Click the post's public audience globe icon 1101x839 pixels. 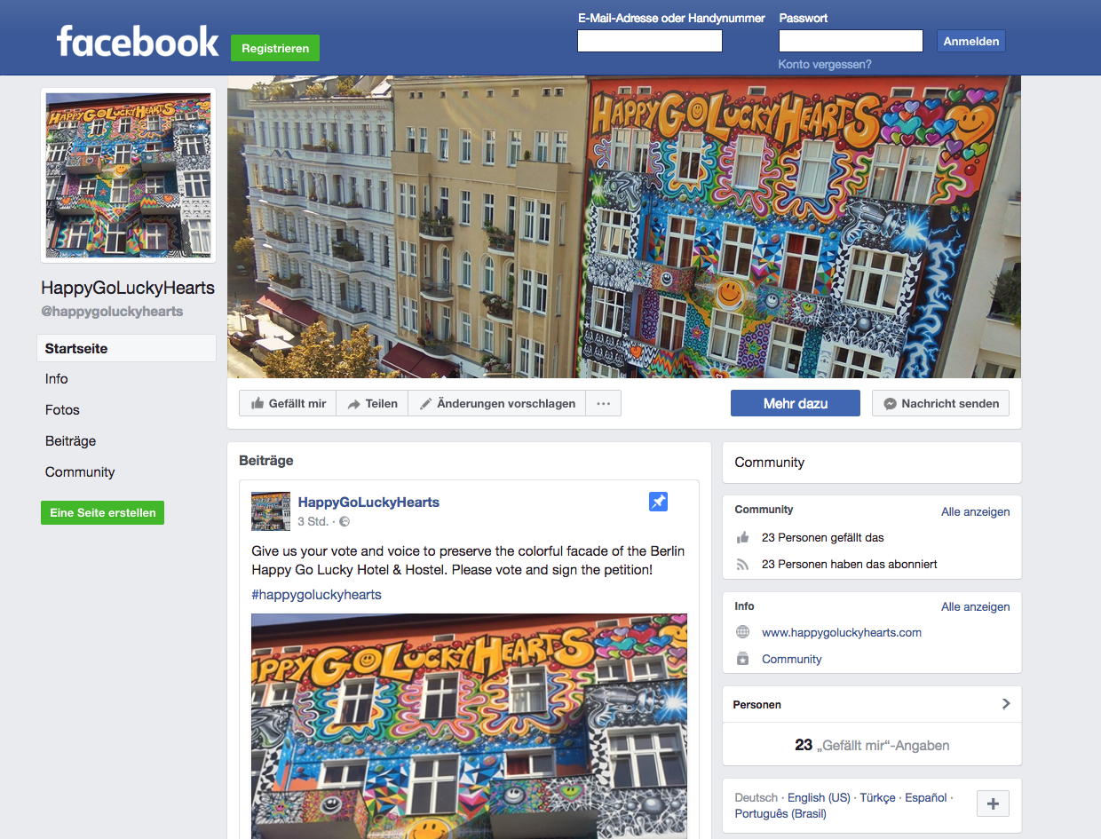345,522
